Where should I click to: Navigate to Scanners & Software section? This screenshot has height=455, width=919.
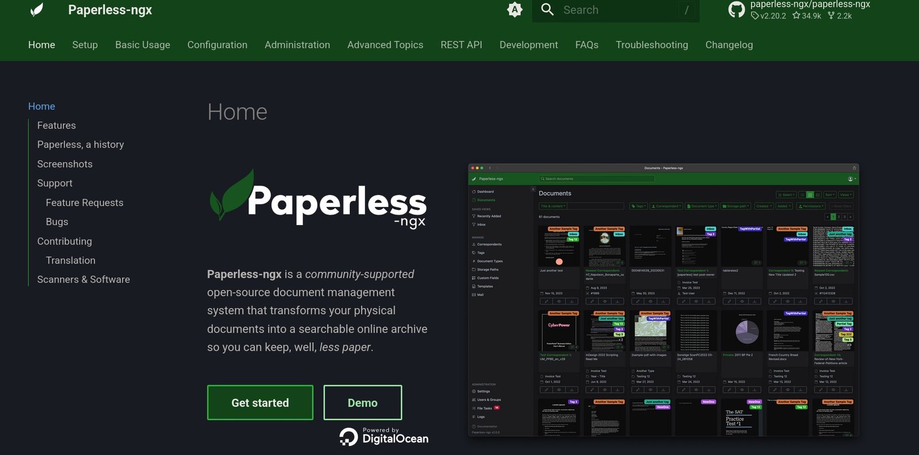(83, 279)
